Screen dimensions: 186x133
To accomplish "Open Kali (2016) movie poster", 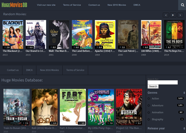I will click(45, 107).
